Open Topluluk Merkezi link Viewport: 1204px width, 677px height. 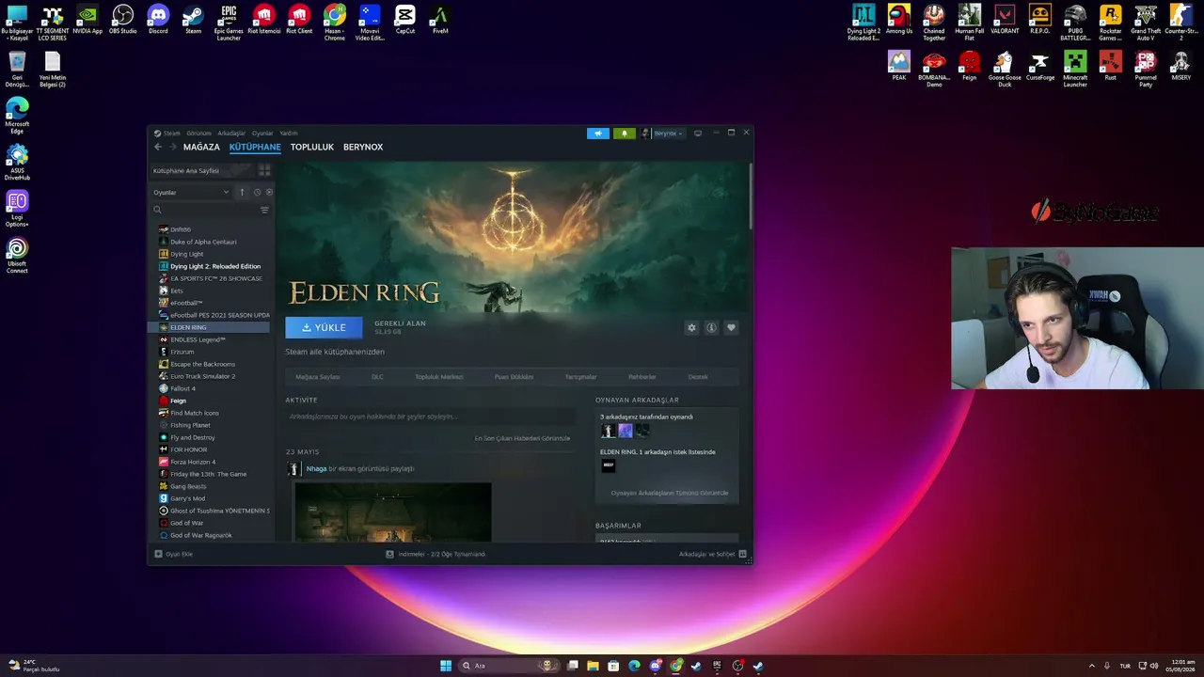pyautogui.click(x=439, y=377)
